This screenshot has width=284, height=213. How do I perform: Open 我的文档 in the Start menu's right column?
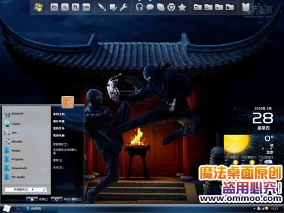59,114
